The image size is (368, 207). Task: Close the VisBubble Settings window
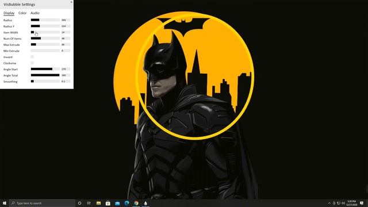[x=71, y=2]
